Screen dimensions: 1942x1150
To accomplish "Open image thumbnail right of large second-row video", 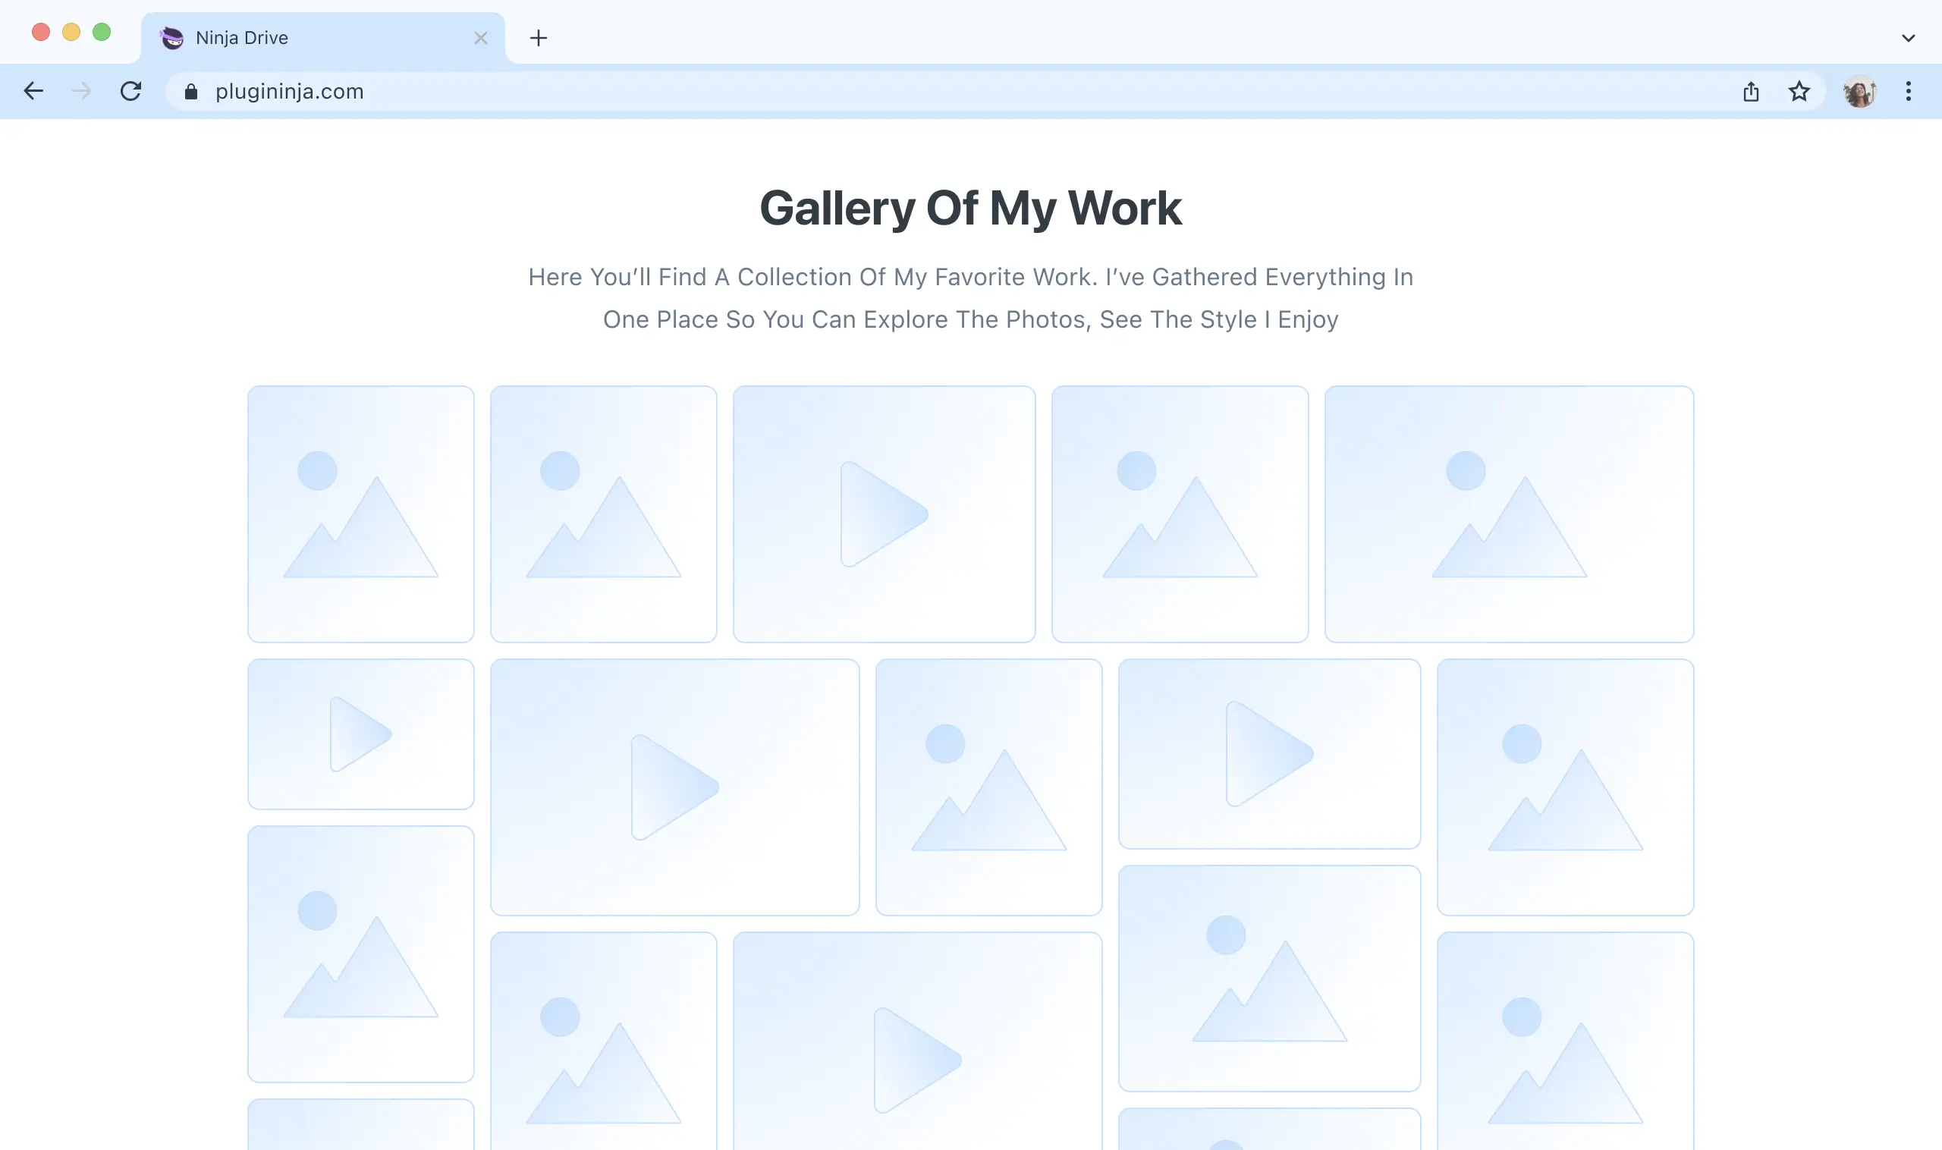I will pyautogui.click(x=988, y=787).
